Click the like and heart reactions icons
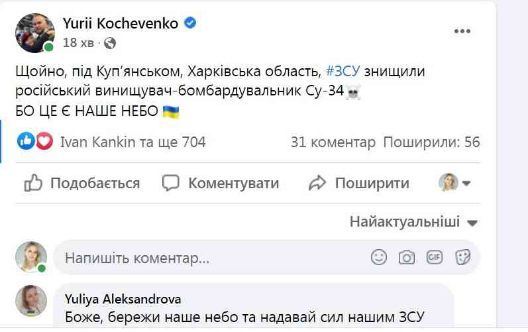 coord(36,141)
